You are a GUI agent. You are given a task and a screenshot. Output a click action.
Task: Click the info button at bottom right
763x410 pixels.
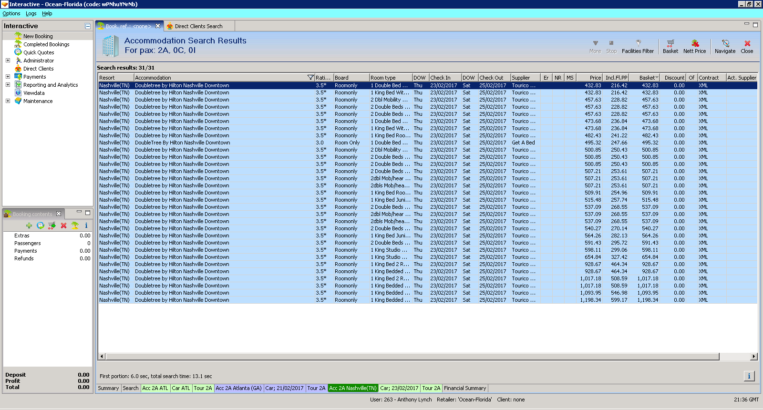point(749,376)
